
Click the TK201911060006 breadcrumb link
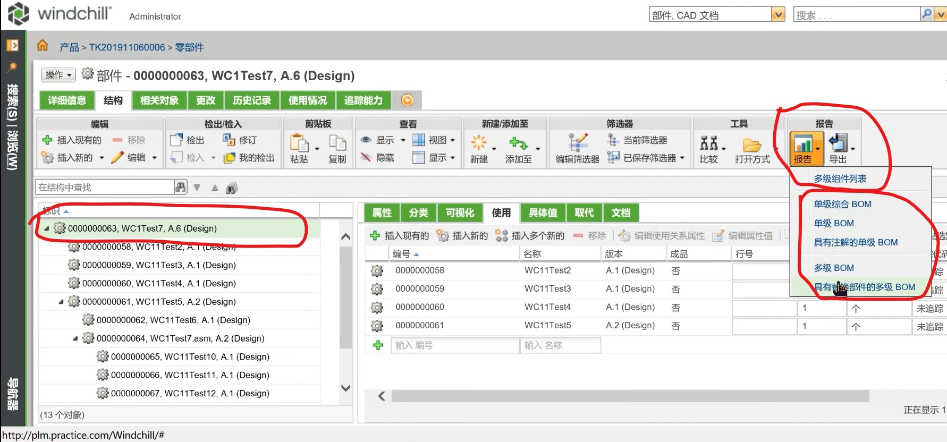[127, 47]
